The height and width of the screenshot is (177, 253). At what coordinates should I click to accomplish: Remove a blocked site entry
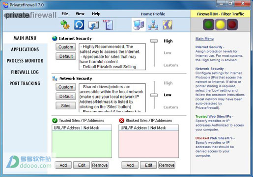tap(167, 165)
